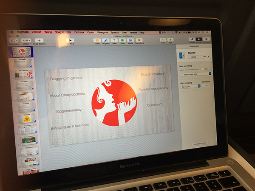Open the 41% Zoom dropdown
Screen dimensions: 255x191
pyautogui.click(x=26, y=40)
